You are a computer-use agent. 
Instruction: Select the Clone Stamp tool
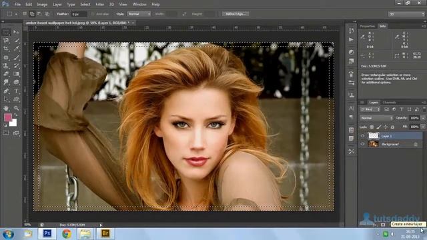(x=6, y=65)
